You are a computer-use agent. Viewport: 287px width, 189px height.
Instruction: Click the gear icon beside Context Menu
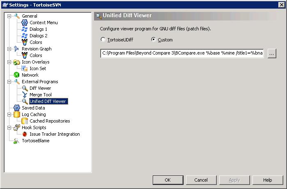25,23
